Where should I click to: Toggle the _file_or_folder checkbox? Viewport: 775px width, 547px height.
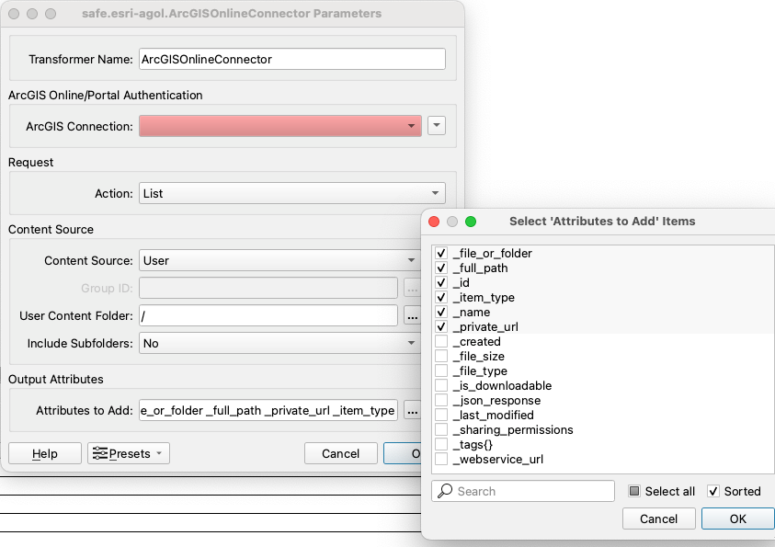(441, 254)
